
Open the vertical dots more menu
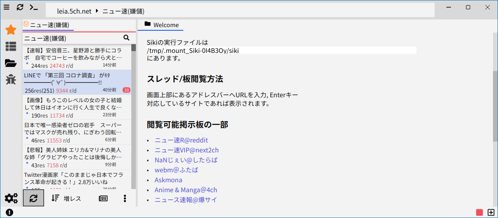click(125, 199)
